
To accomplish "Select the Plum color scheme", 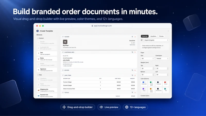I will [144, 90].
